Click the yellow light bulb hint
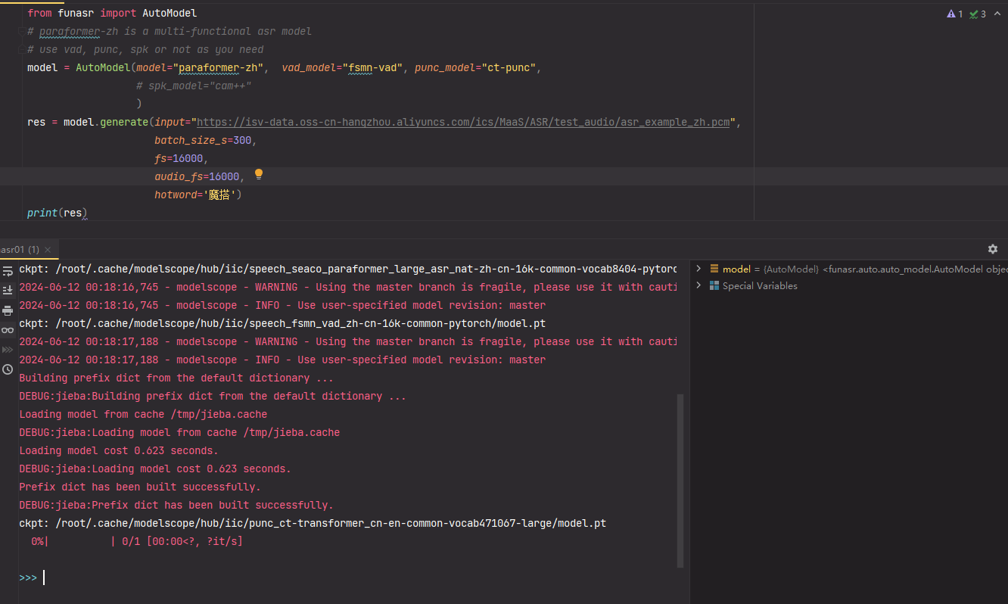 coord(259,175)
